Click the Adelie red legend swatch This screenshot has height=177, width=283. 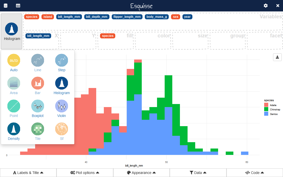pos(266,105)
